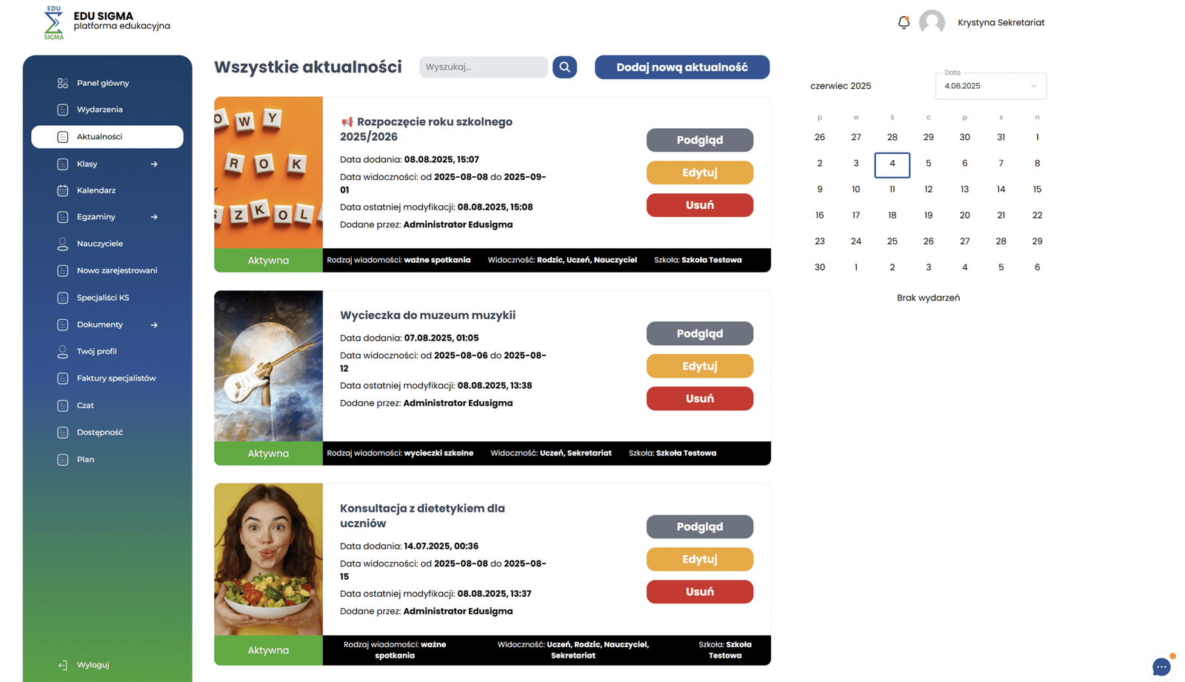The width and height of the screenshot is (1185, 682).
Task: Click the Kalendarz calendar icon in sidebar
Action: [x=63, y=190]
